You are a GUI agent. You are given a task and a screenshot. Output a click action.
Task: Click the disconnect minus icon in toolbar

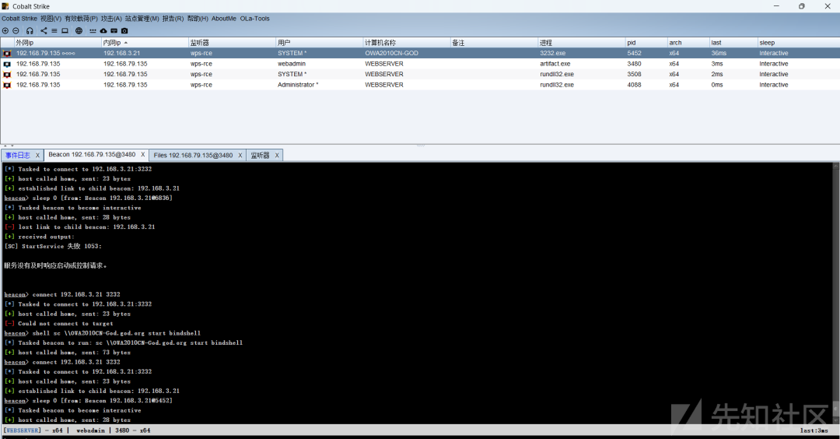tap(16, 30)
